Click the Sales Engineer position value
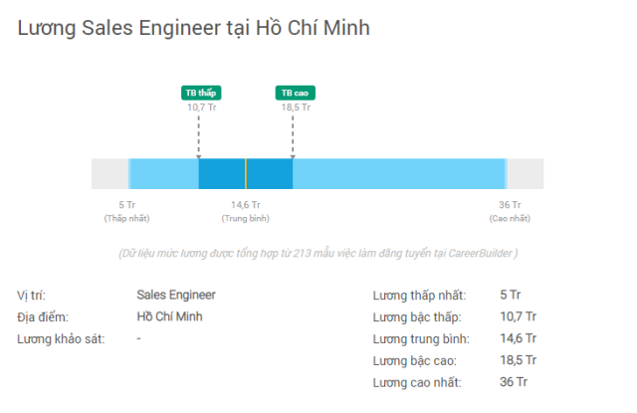The width and height of the screenshot is (637, 413). pos(176,295)
